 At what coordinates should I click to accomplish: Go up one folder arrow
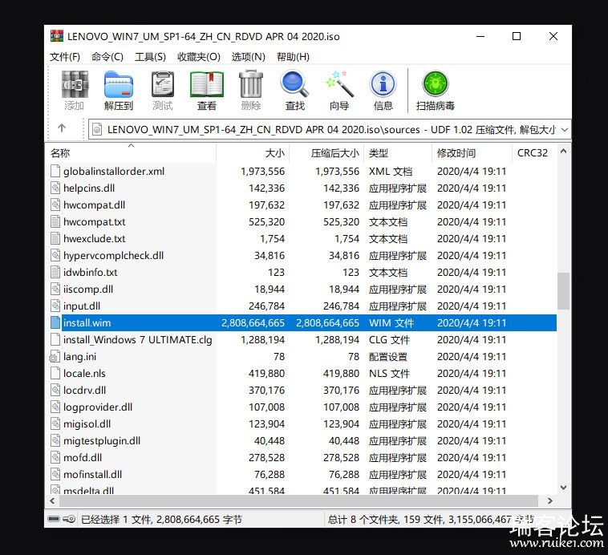tap(62, 128)
